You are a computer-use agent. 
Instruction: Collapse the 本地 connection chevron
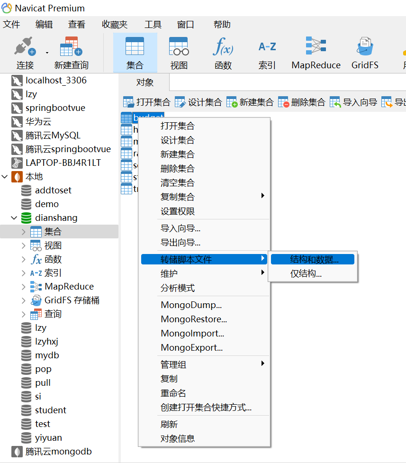point(5,177)
